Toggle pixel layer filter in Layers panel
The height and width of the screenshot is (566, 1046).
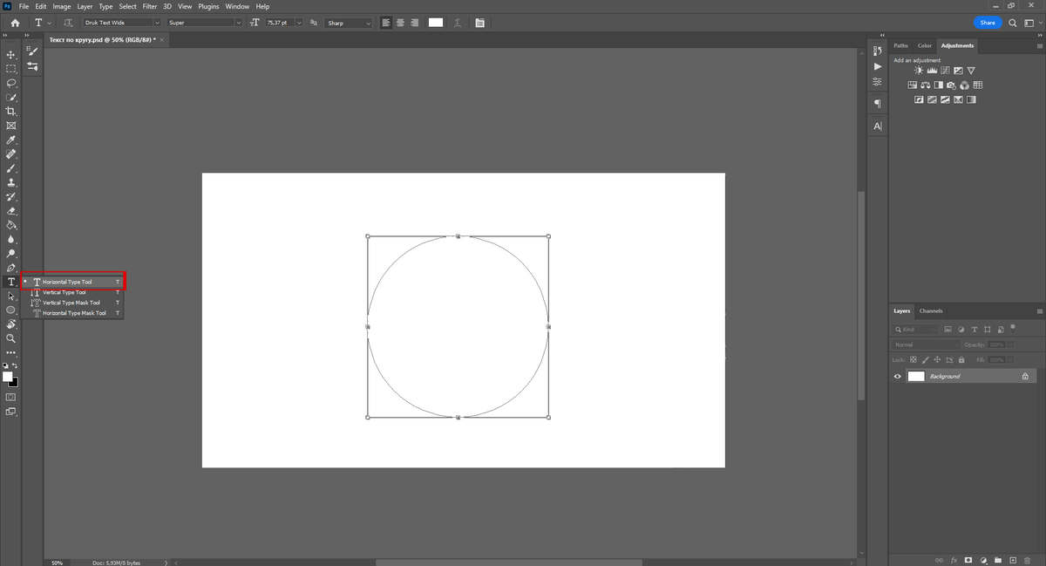pos(948,330)
